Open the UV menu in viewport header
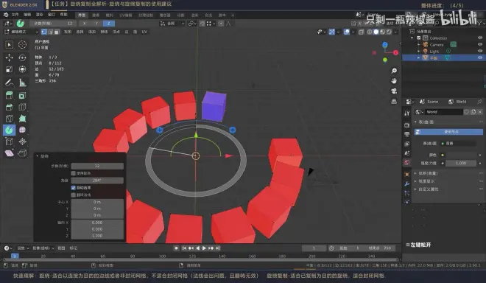The height and width of the screenshot is (283, 486). point(144,32)
